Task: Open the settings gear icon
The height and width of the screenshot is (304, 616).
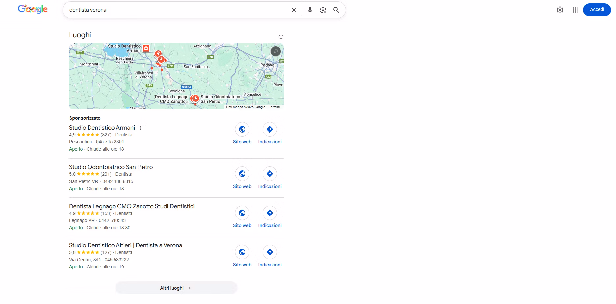Action: 560,10
